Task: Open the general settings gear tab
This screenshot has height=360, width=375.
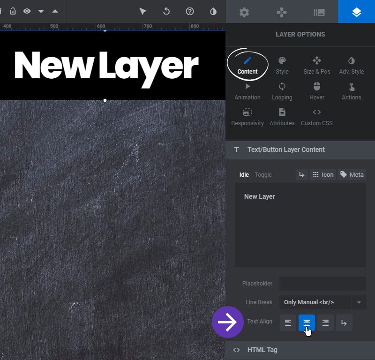Action: (244, 12)
